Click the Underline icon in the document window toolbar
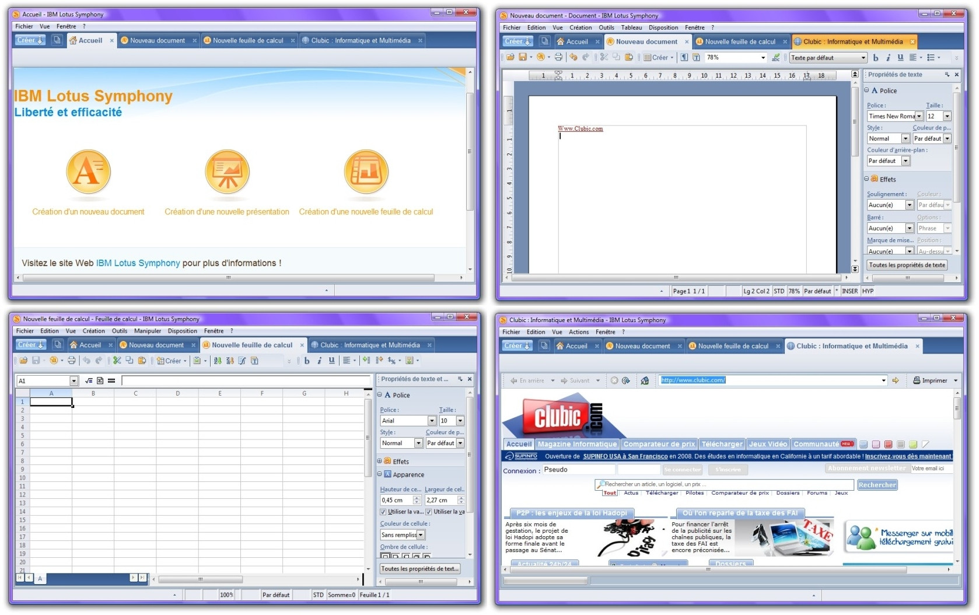 (900, 57)
